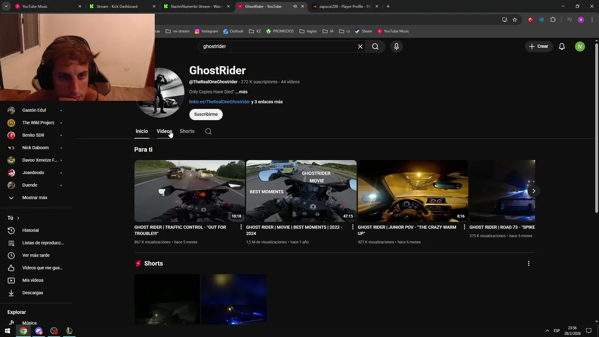Click the Crear button
The height and width of the screenshot is (337, 599).
click(x=539, y=46)
